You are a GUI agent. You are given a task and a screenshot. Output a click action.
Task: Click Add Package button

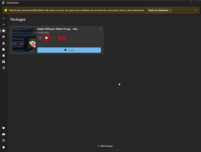105,146
